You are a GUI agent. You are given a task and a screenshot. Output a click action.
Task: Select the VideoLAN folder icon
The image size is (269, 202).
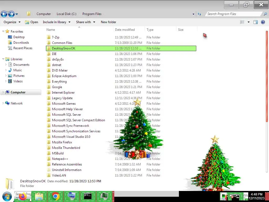click(49, 175)
